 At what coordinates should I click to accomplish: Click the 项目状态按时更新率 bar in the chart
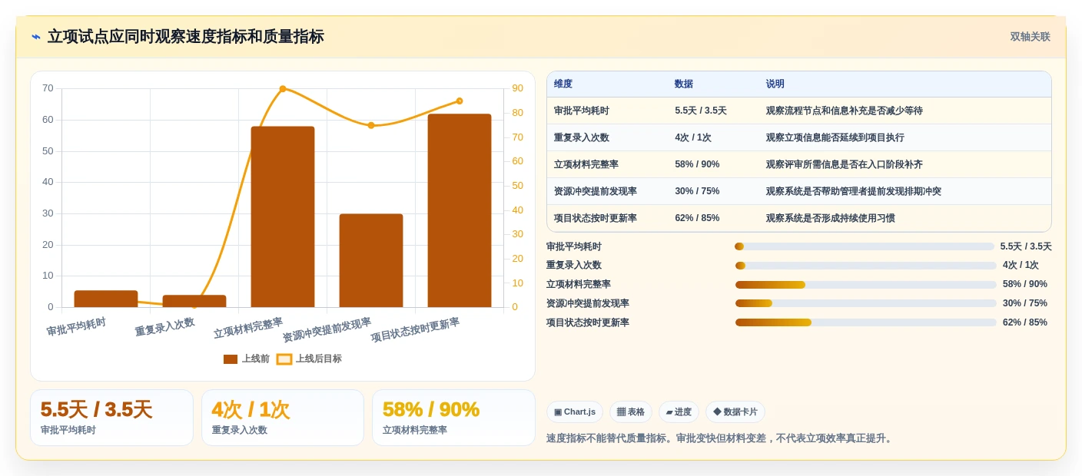(460, 211)
